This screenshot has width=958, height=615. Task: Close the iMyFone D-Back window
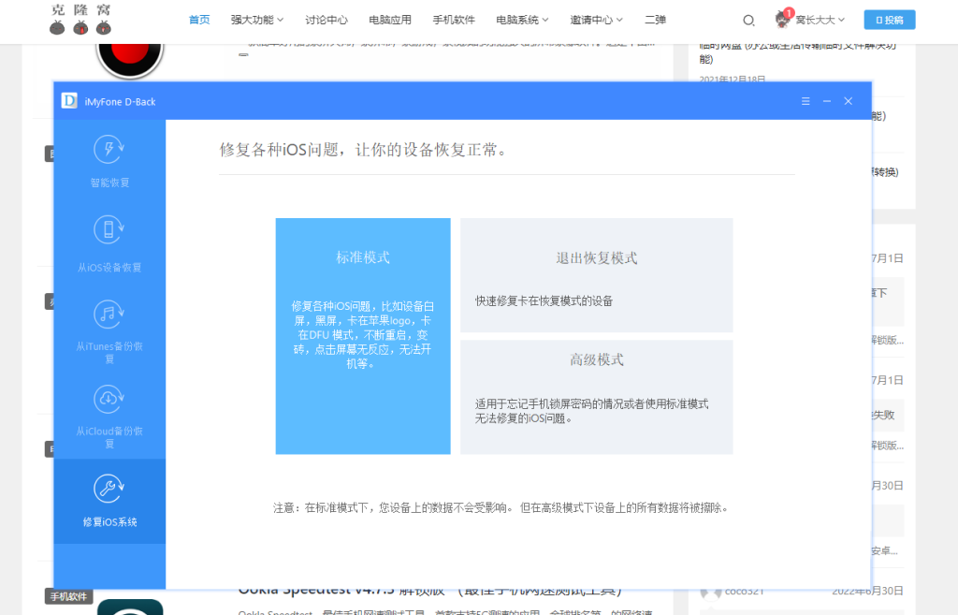point(848,101)
